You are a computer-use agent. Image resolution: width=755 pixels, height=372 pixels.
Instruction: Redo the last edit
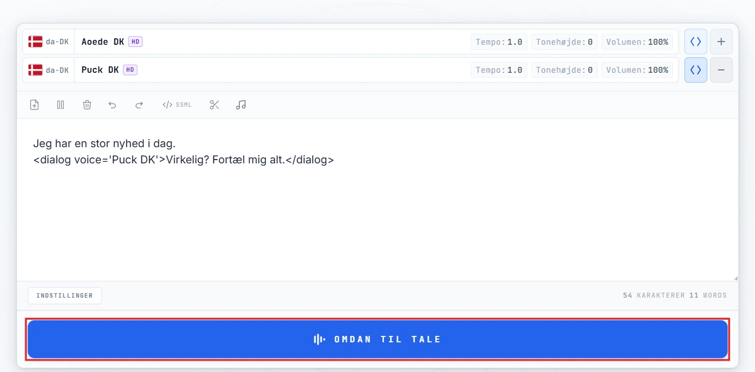[139, 105]
